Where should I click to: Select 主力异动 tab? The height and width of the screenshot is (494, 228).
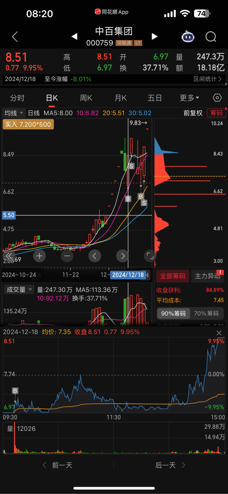coord(208,276)
